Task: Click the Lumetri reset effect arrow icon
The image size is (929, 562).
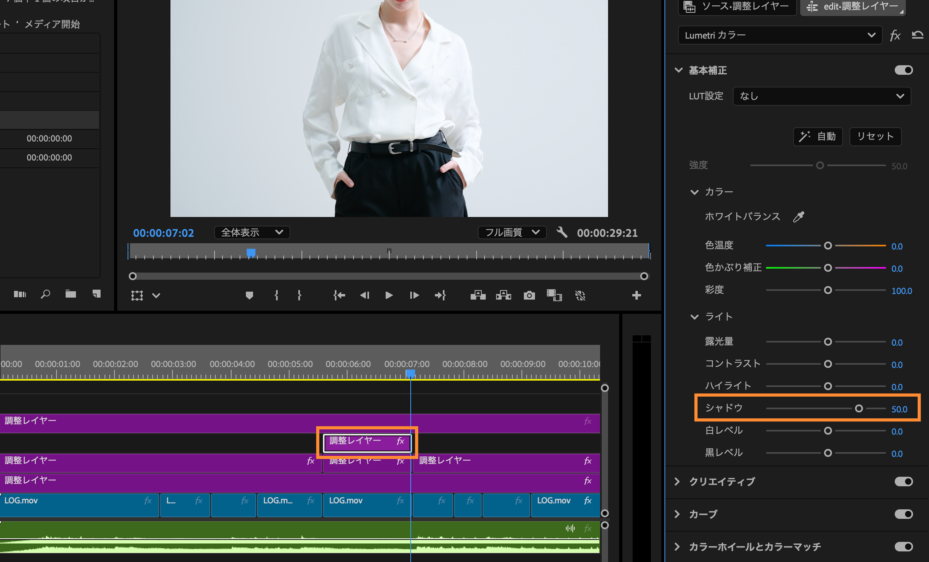Action: [917, 35]
